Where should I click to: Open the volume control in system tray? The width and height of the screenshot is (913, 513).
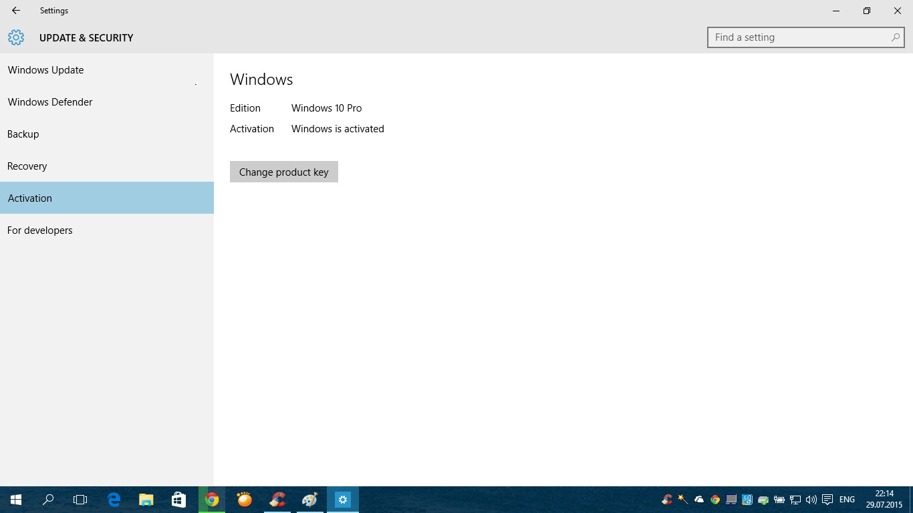811,500
